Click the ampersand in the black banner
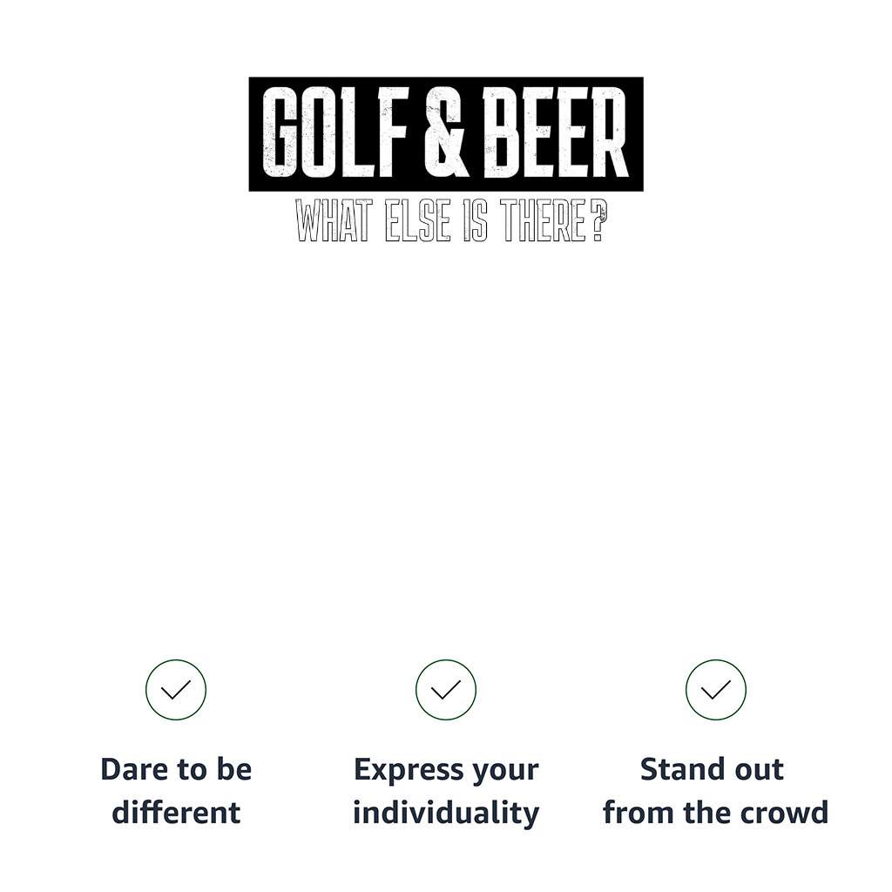This screenshot has height=892, width=892. tap(446, 133)
